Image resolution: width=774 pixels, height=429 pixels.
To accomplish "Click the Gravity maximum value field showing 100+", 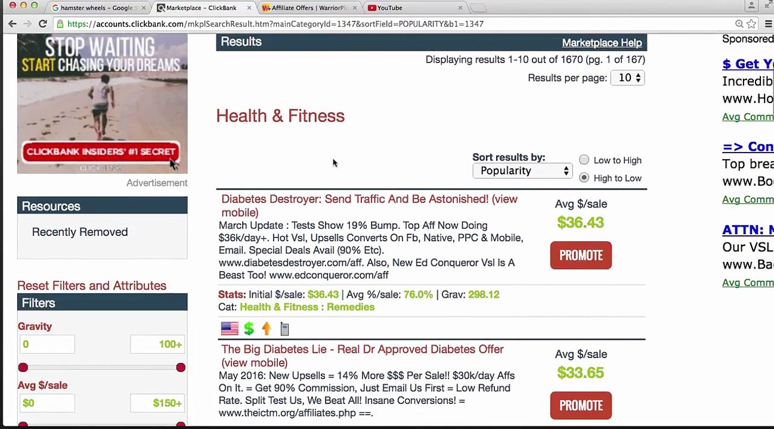I will tap(158, 344).
